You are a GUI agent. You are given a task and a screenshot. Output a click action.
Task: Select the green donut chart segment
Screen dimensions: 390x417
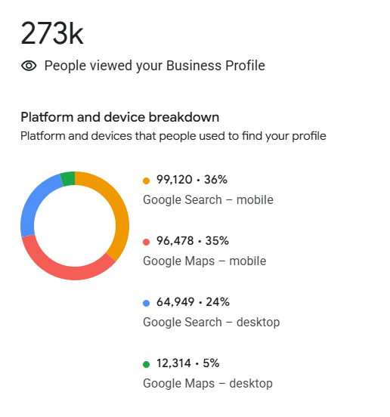[68, 179]
